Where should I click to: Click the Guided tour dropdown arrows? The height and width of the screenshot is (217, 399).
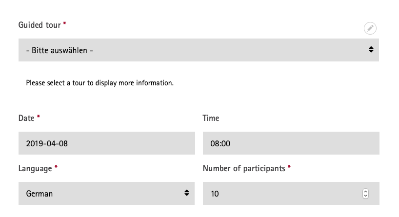pyautogui.click(x=371, y=50)
